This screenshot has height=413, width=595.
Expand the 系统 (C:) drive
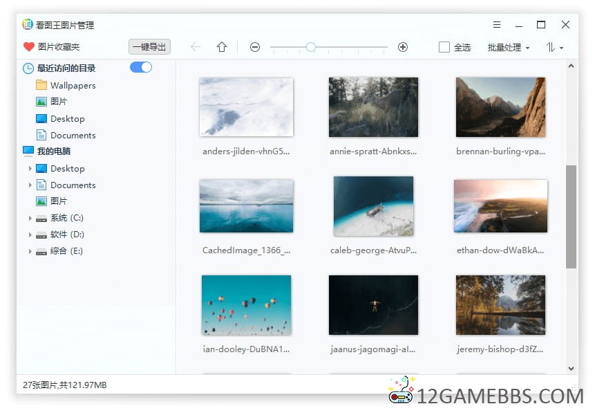pyautogui.click(x=30, y=218)
